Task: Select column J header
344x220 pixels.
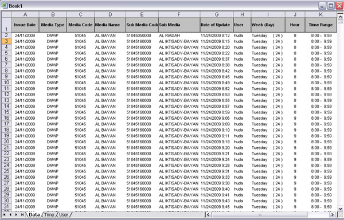Action: click(x=295, y=14)
